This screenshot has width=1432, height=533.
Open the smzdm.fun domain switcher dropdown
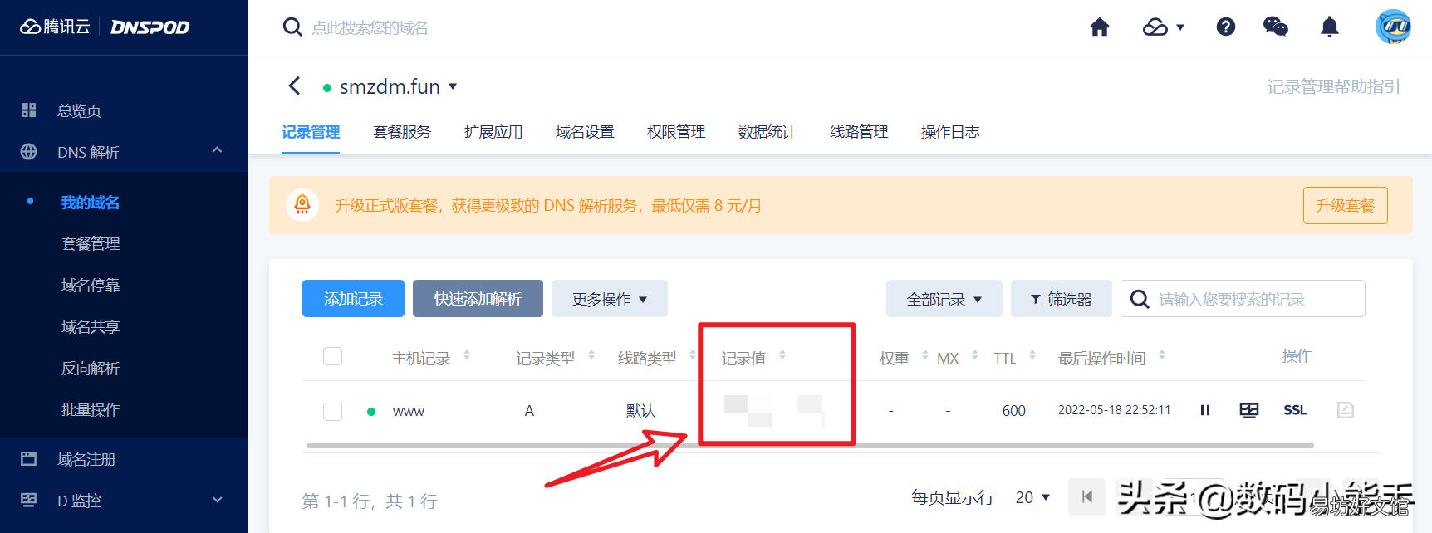453,86
